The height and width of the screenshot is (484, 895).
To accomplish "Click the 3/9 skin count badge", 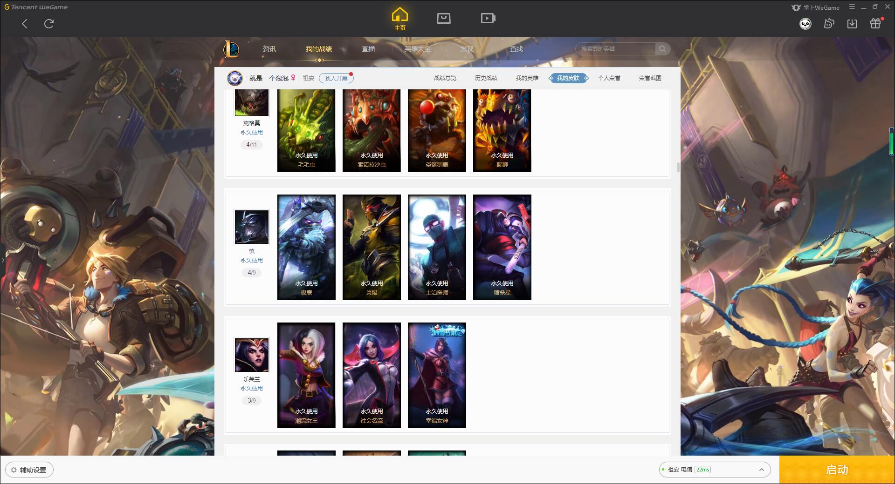I will pyautogui.click(x=252, y=401).
